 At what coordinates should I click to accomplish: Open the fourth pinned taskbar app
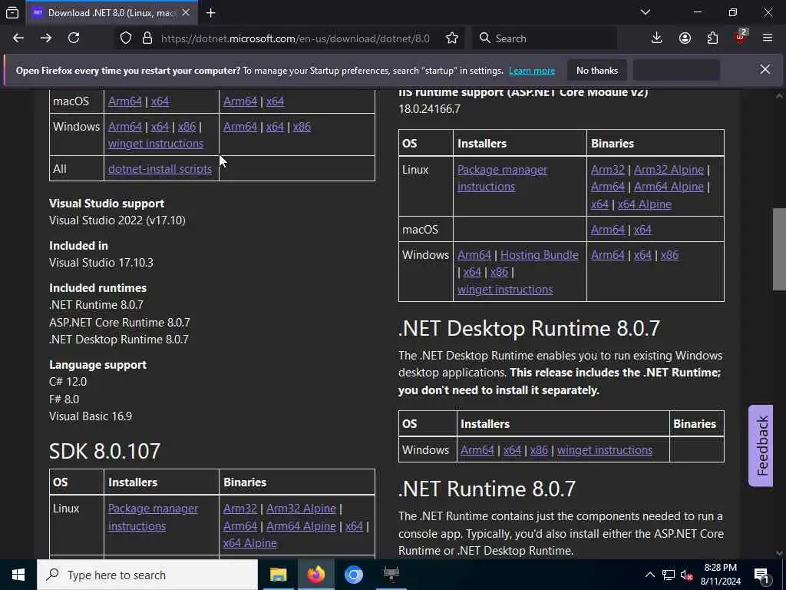tap(391, 575)
